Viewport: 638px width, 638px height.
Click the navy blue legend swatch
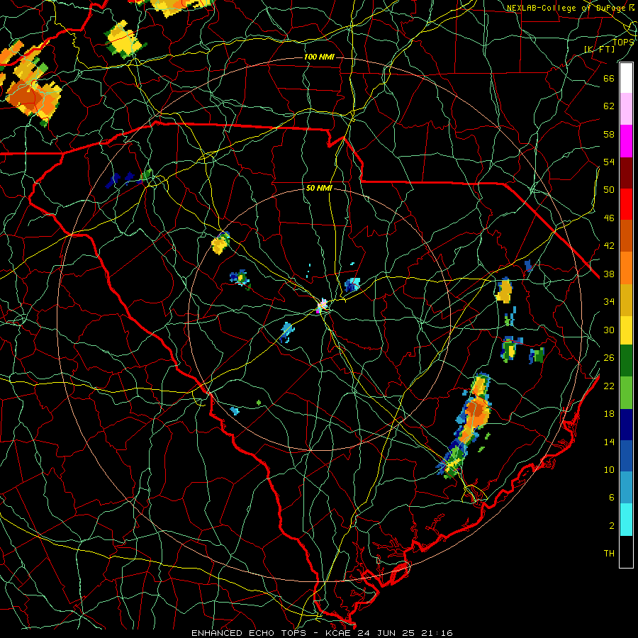click(626, 425)
